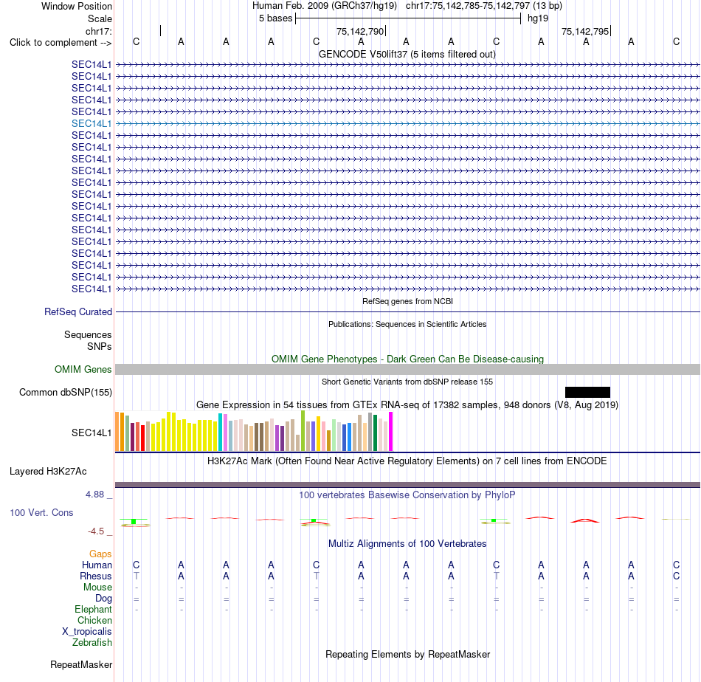Image resolution: width=701 pixels, height=682 pixels.
Task: Click the Zebrafish species label
Action: (92, 642)
